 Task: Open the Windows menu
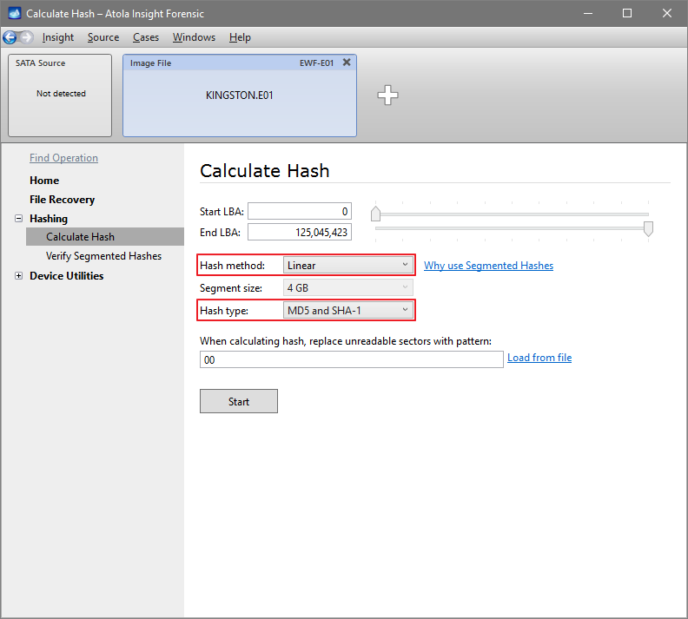coord(194,37)
